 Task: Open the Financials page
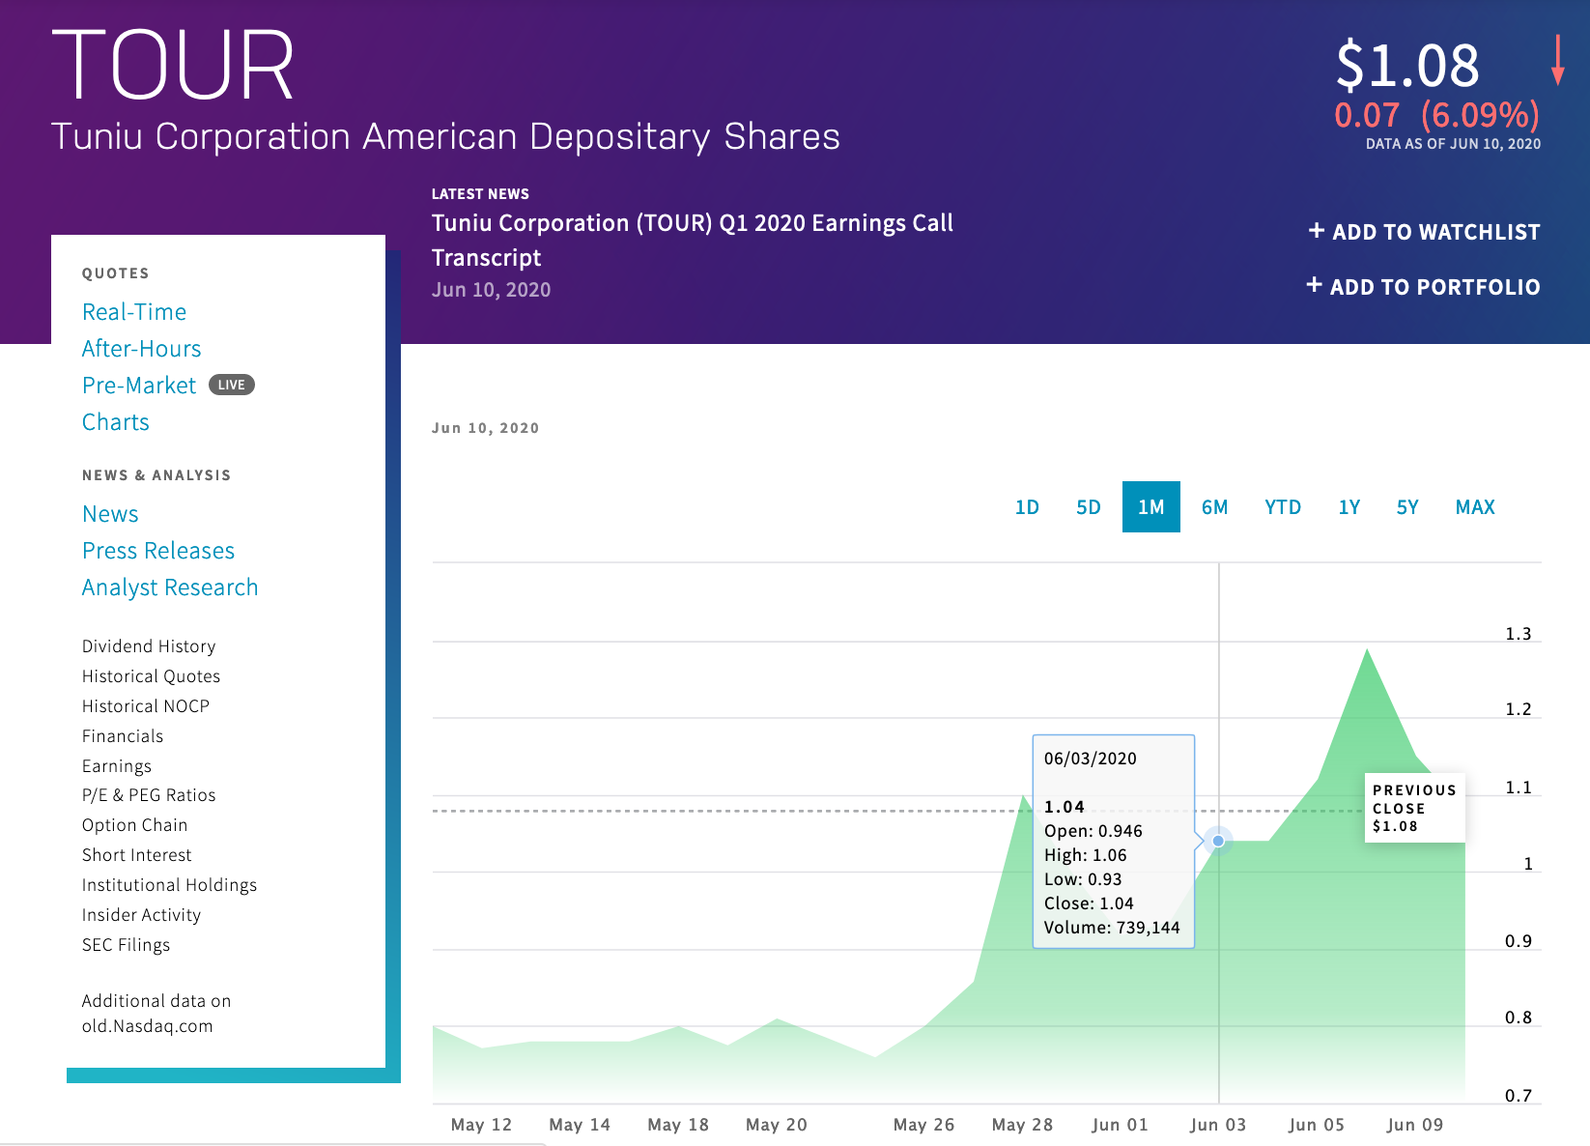pos(123,736)
